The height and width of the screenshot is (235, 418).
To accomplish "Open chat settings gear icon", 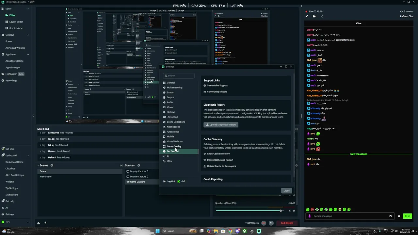I will pyautogui.click(x=399, y=216).
